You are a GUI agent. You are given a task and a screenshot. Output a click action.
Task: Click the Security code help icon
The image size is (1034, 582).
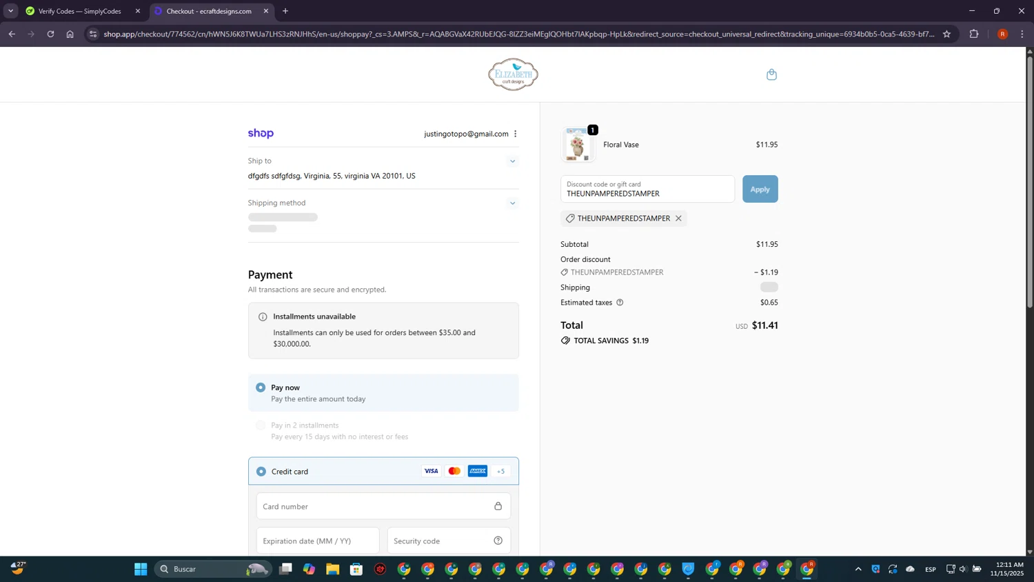(x=498, y=541)
